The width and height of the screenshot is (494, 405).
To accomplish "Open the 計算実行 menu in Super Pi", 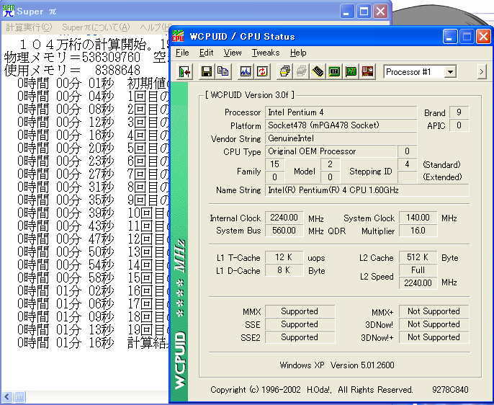I will tap(29, 27).
